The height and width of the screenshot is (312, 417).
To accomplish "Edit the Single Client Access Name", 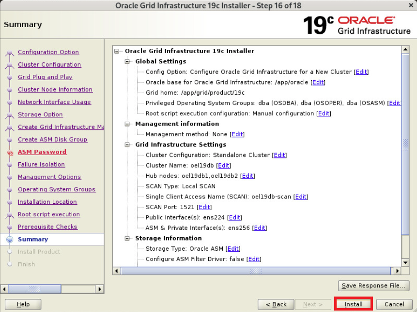I will click(x=301, y=197).
